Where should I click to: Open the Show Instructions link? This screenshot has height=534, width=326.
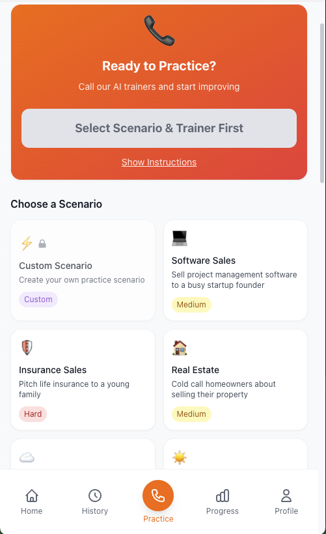point(159,162)
